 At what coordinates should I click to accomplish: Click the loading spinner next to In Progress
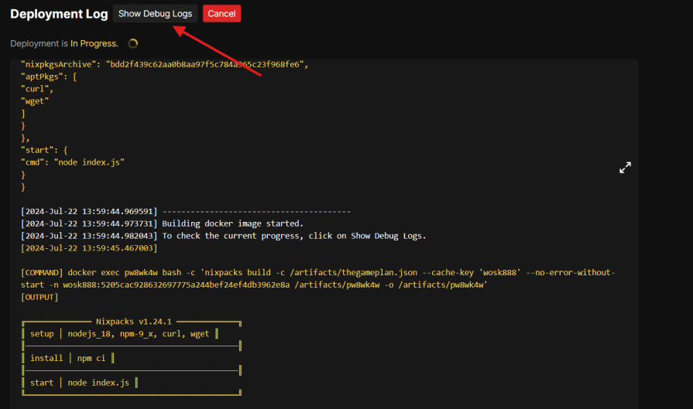click(132, 43)
